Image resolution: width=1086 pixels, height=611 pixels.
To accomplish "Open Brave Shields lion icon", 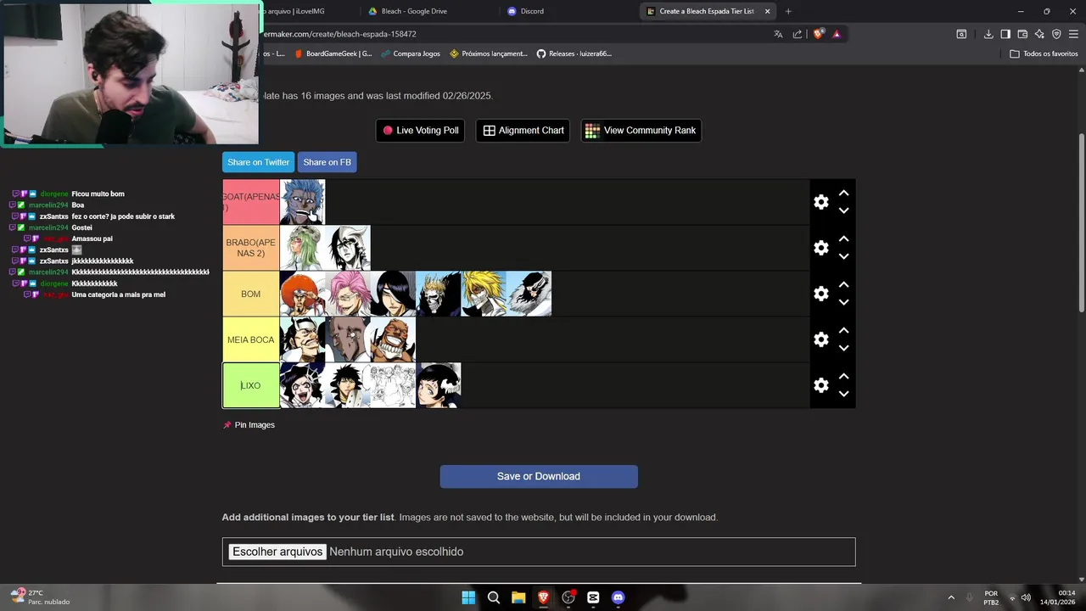I will 818,34.
